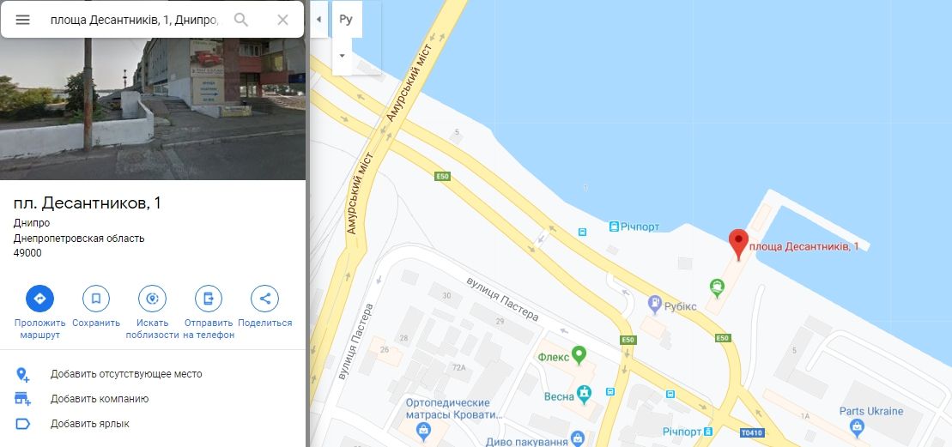Open the hamburger main menu
Screen dimensions: 952x447
tap(22, 20)
